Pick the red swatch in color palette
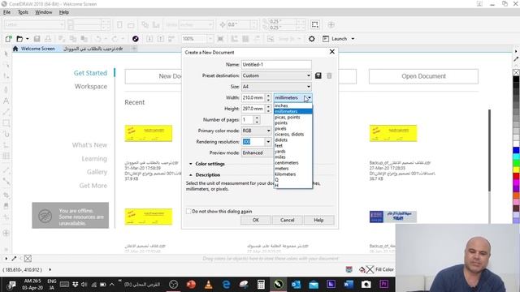The width and height of the screenshot is (520, 292). 516,176
